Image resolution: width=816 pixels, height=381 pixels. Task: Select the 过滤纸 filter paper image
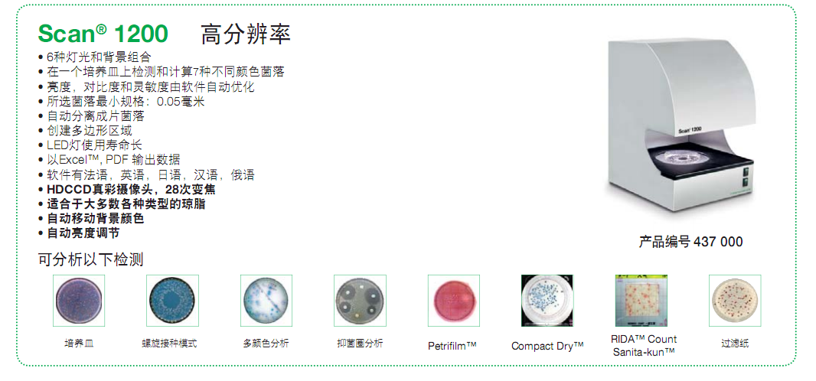point(735,301)
